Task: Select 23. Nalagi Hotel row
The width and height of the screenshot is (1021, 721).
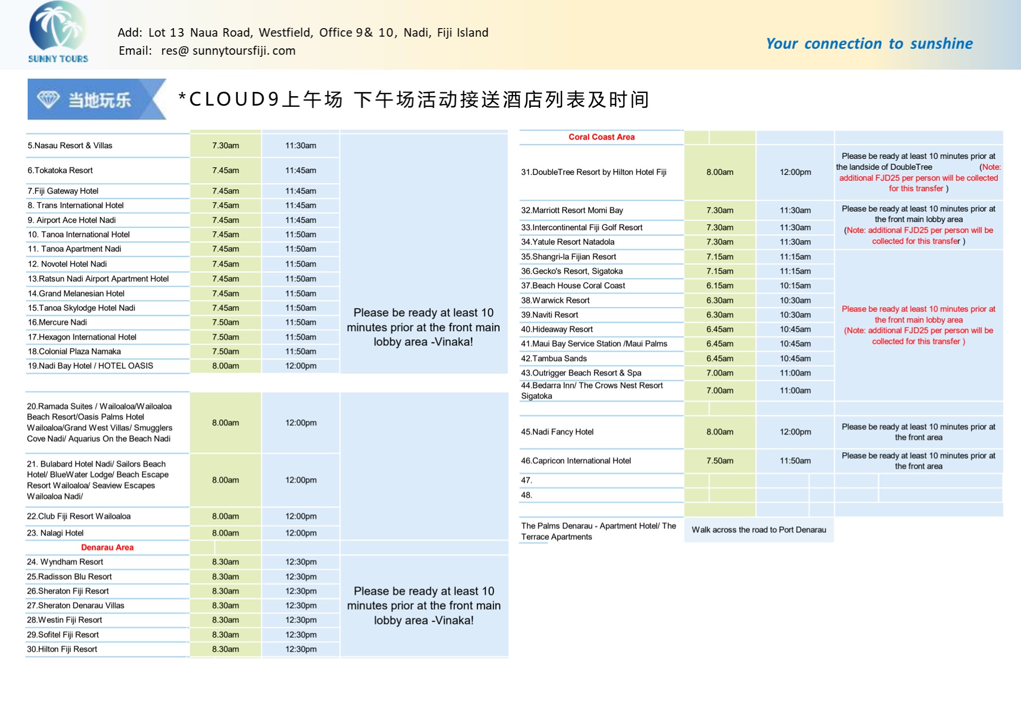Action: (x=55, y=533)
